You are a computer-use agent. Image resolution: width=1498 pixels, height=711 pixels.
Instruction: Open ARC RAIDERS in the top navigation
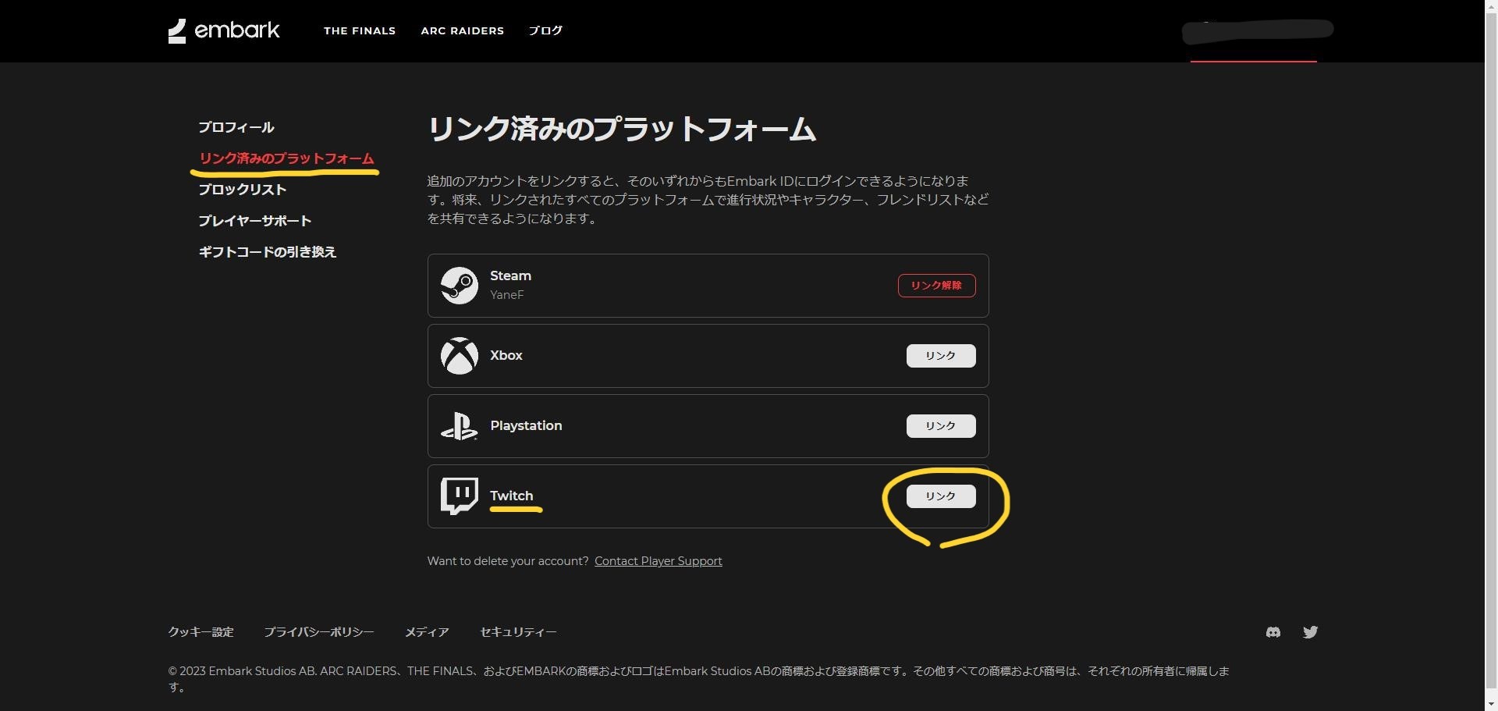pyautogui.click(x=463, y=30)
